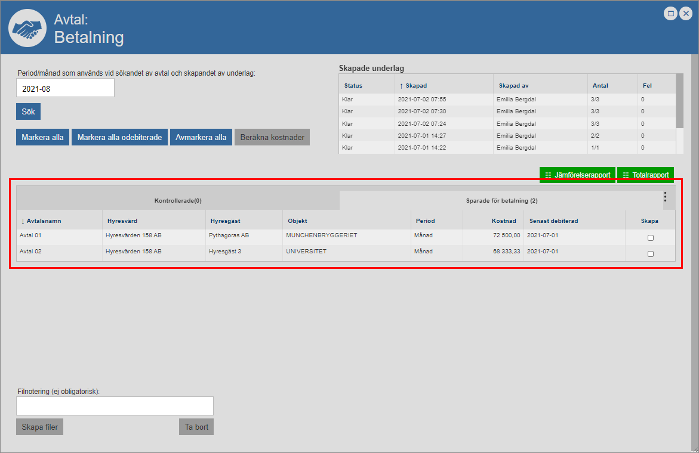Switch to the Kontrollerade(0) tab
The width and height of the screenshot is (699, 453).
point(178,201)
